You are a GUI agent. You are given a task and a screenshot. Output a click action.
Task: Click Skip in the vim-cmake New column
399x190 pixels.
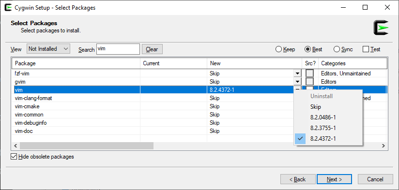point(215,106)
